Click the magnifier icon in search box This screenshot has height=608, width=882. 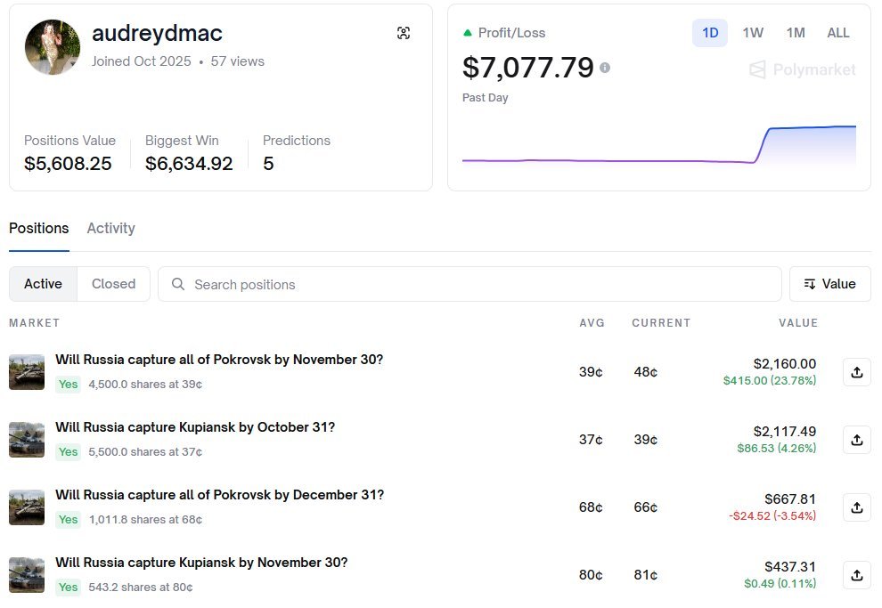[x=178, y=284]
